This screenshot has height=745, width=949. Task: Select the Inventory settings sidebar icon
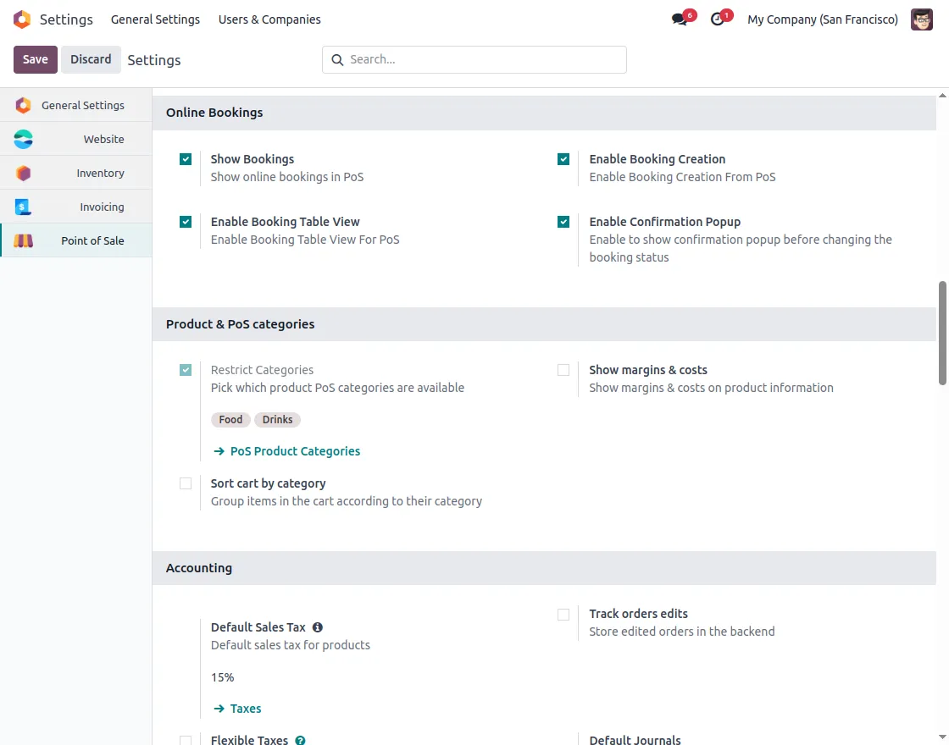tap(22, 173)
